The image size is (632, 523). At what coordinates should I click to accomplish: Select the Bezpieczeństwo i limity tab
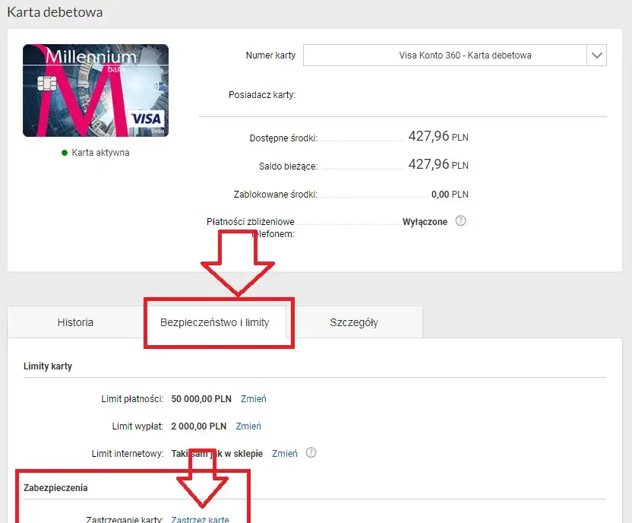pyautogui.click(x=214, y=322)
